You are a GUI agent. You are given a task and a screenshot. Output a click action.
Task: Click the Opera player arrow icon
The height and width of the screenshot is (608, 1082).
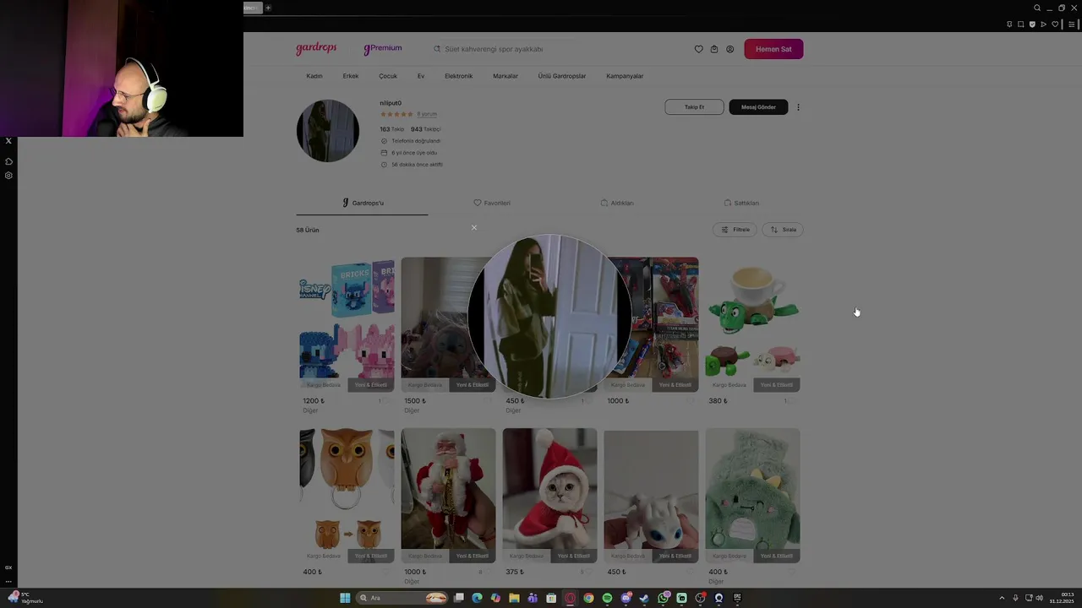pyautogui.click(x=1044, y=24)
